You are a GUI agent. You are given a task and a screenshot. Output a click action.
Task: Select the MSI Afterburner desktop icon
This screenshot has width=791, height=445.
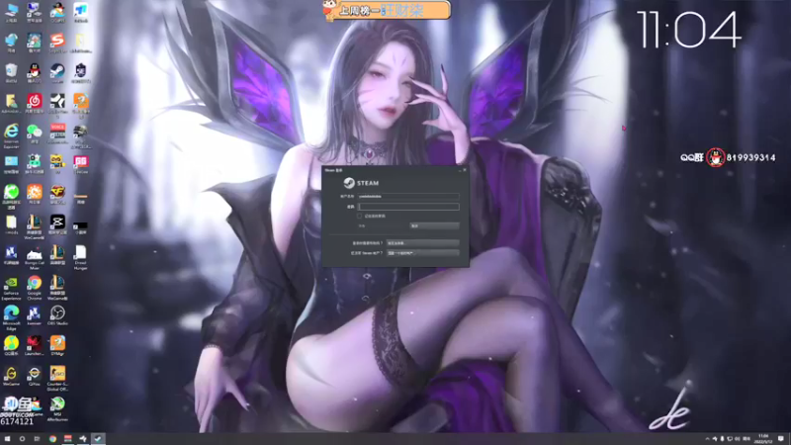[57, 408]
